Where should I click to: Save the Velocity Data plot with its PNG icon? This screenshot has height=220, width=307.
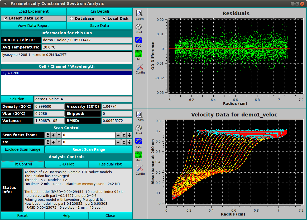pyautogui.click(x=138, y=155)
